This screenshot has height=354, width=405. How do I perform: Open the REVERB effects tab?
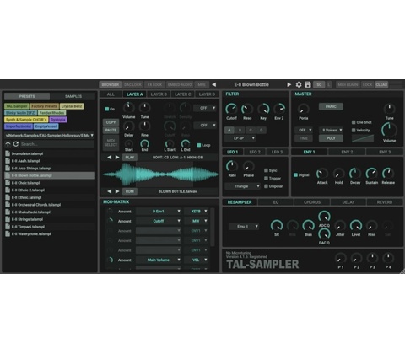click(x=385, y=202)
